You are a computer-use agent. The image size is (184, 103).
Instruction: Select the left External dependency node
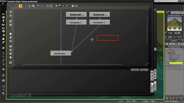click(x=76, y=15)
